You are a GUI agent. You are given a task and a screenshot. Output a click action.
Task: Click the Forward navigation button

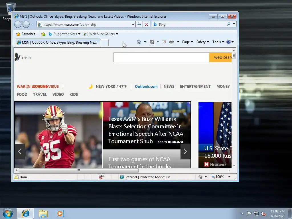[26, 25]
